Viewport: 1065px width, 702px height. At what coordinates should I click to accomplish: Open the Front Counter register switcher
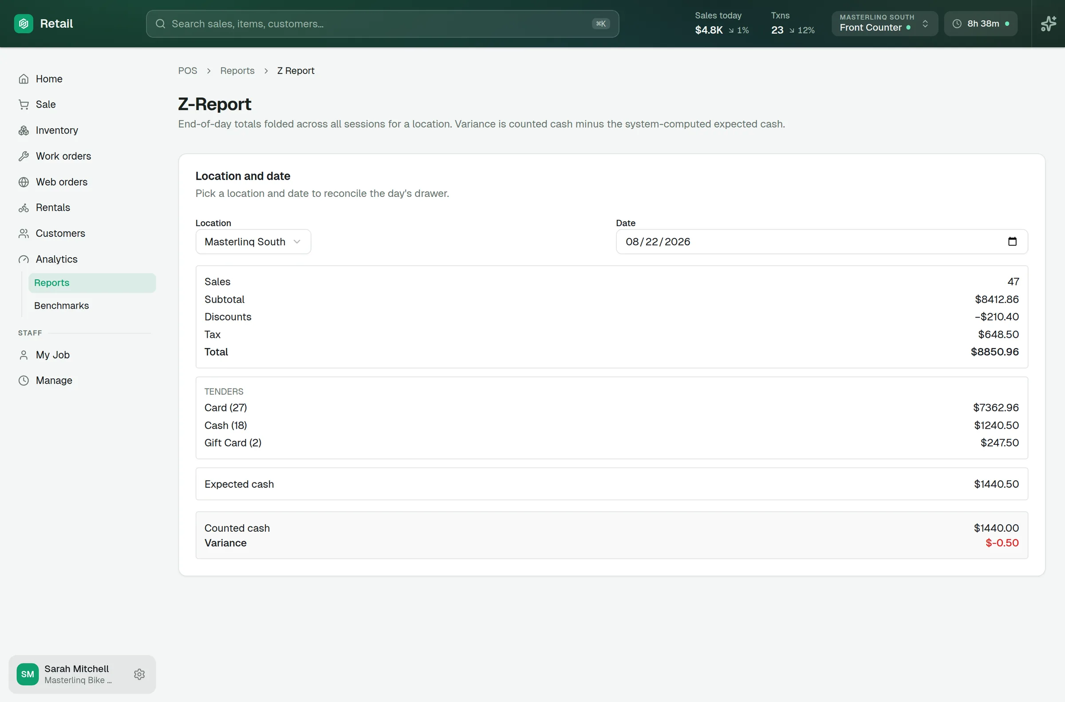884,24
